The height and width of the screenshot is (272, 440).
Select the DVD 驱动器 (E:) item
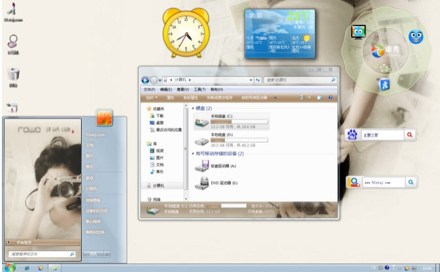(216, 183)
